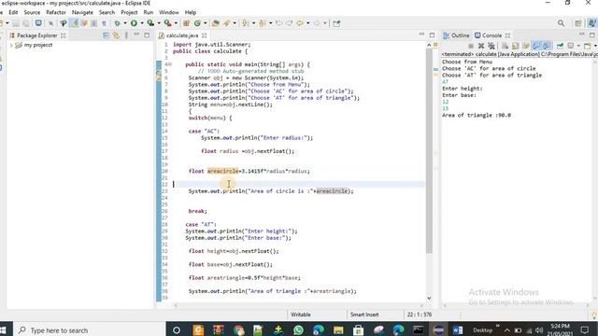Toggle Mark Occurrences in toolbar
598x336 pixels.
click(x=75, y=23)
